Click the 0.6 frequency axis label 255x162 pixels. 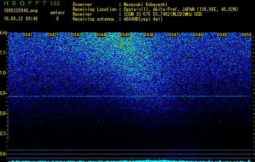tap(3, 154)
